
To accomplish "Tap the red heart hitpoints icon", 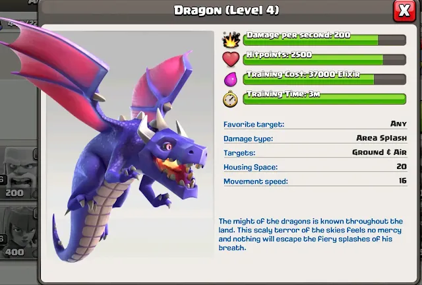I will (x=231, y=59).
